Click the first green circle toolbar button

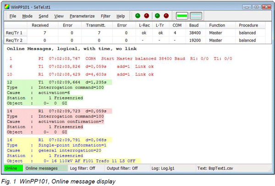138,16
